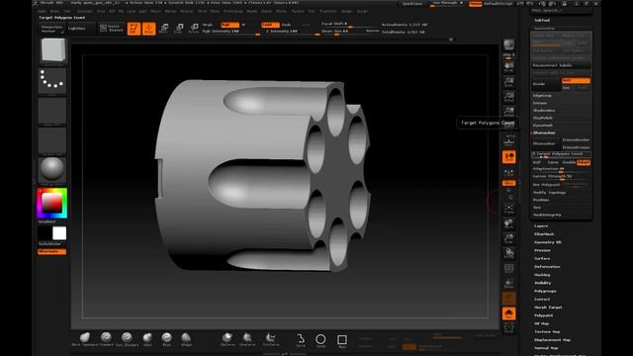The height and width of the screenshot is (356, 633).
Task: Click the QuickSave button
Action: click(x=412, y=4)
